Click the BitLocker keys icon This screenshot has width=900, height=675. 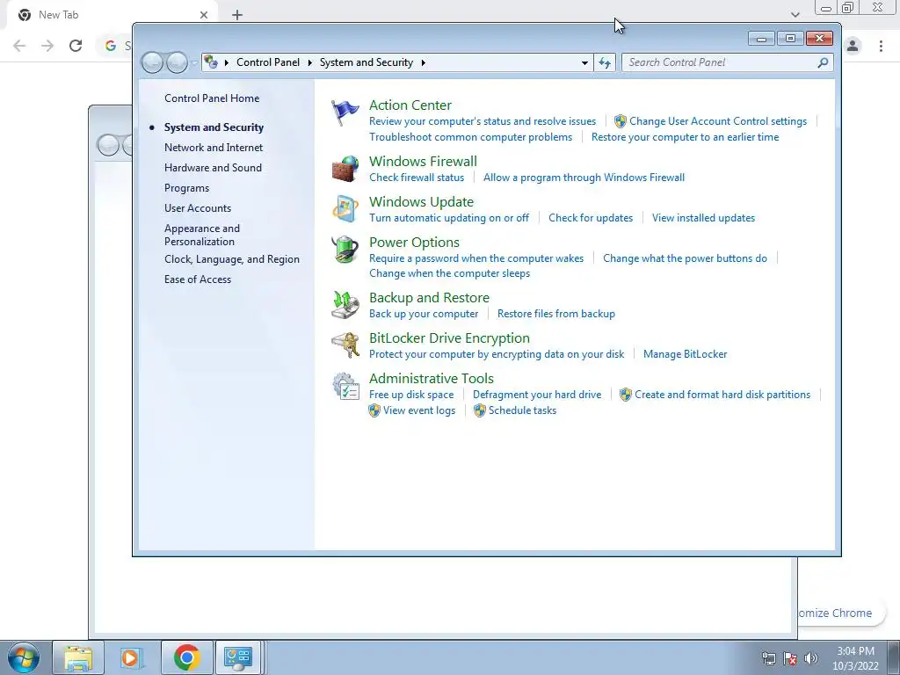click(x=345, y=345)
